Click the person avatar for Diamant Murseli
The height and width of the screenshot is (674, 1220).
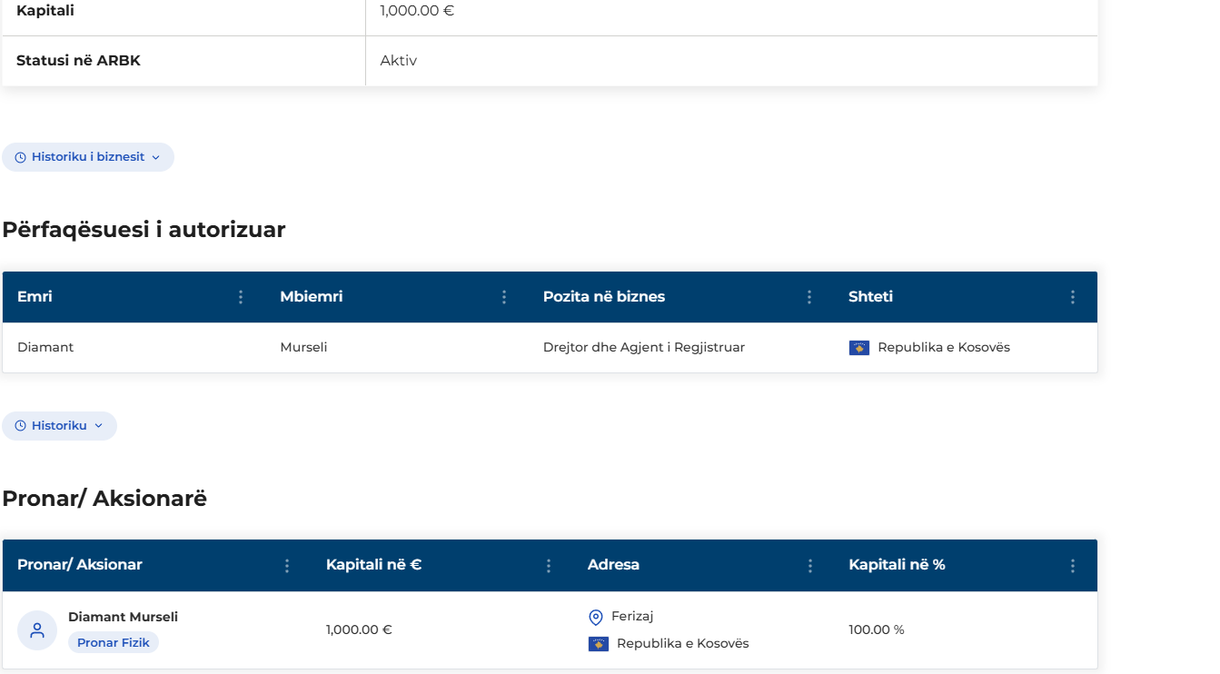37,630
